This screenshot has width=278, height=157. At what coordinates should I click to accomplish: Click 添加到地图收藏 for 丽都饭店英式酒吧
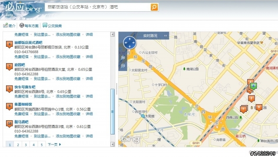pos(68,57)
